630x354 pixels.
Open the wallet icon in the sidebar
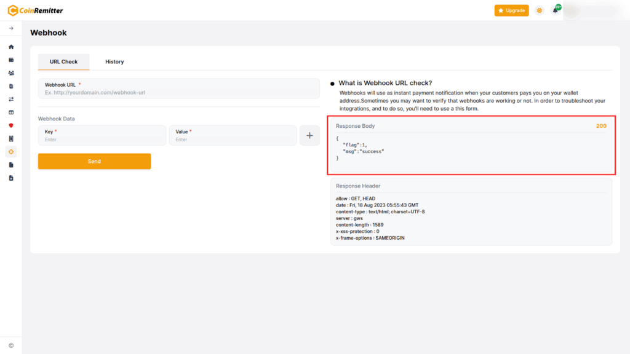(11, 60)
